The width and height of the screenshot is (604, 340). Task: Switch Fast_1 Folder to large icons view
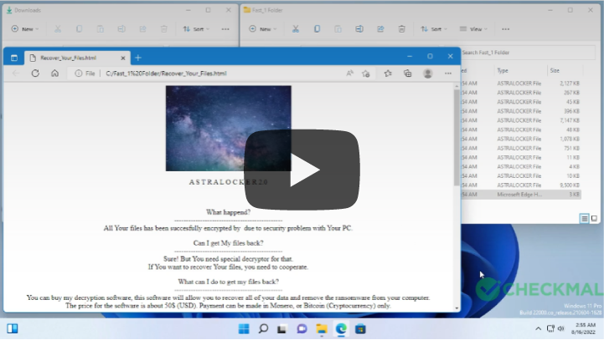594,219
